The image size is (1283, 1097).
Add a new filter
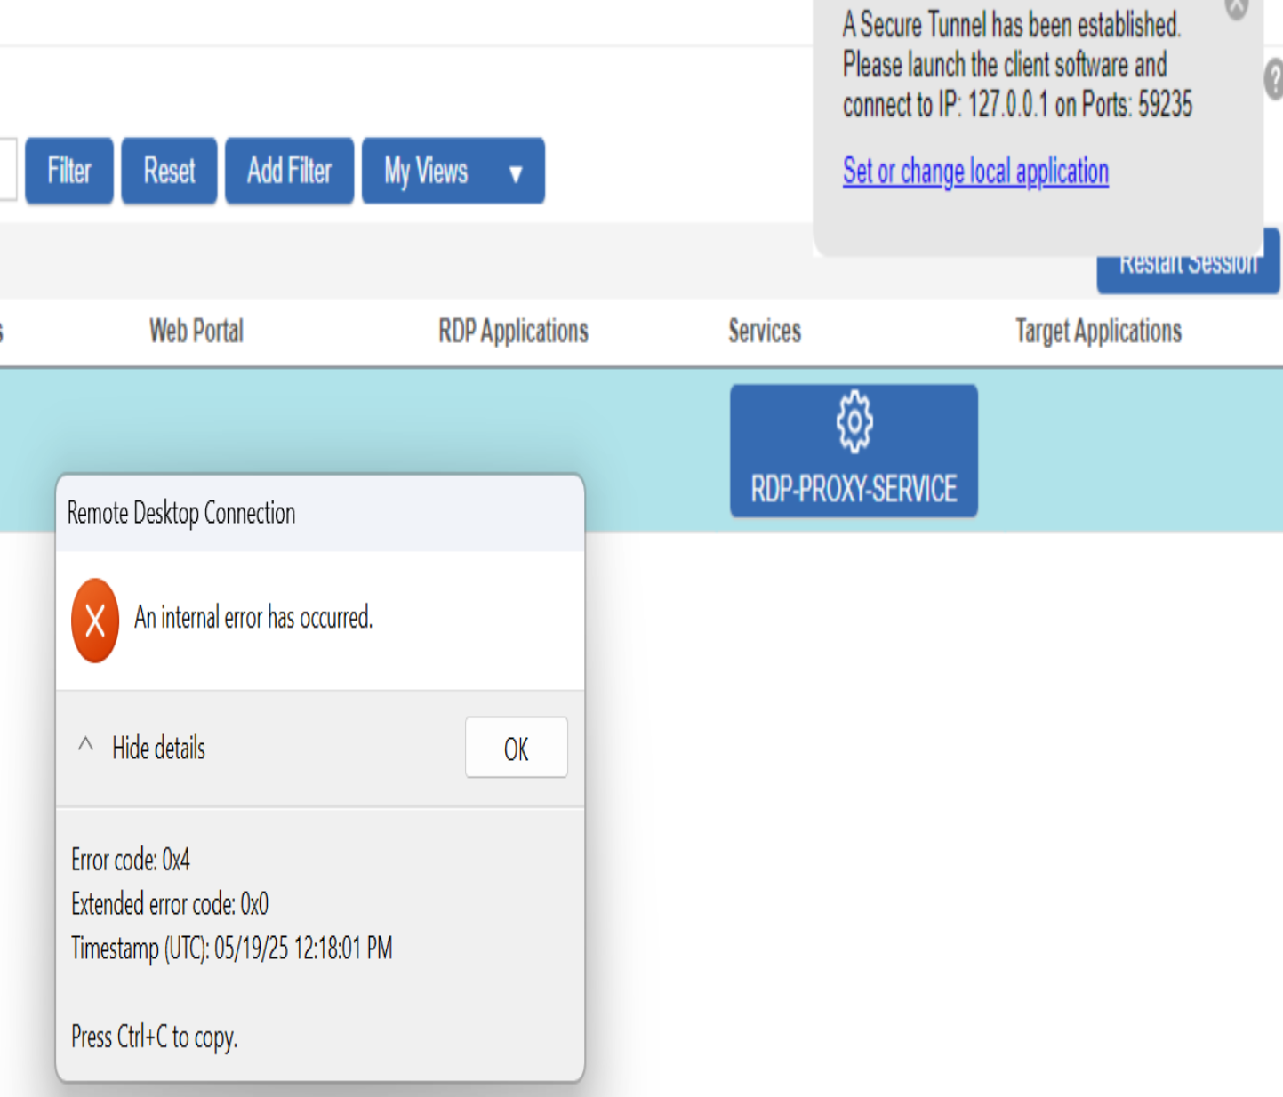pyautogui.click(x=289, y=171)
